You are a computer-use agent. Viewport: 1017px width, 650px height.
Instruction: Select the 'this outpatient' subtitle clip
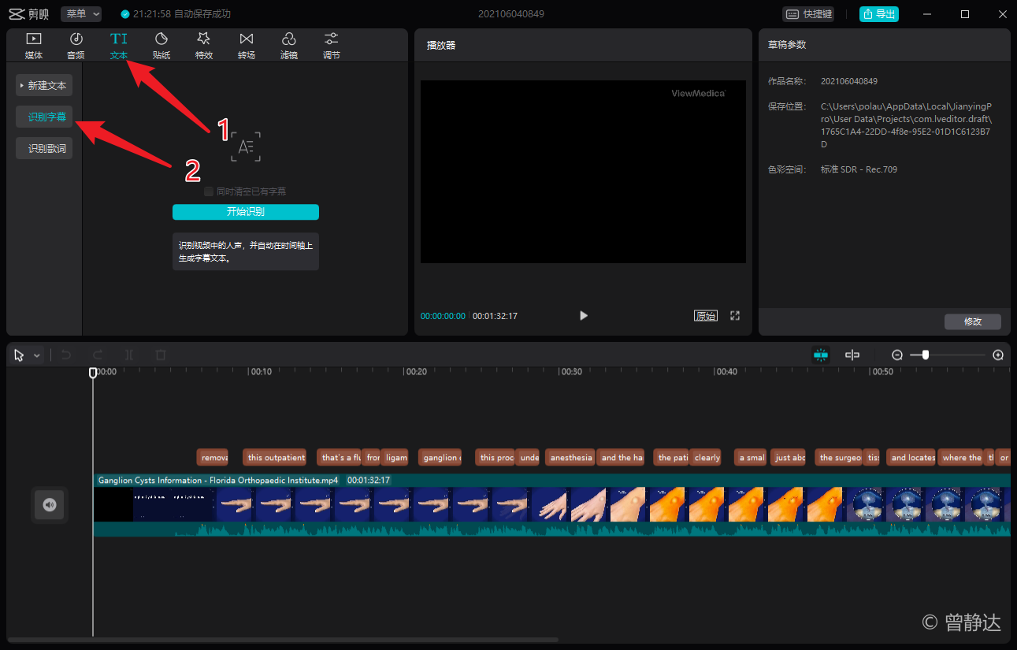click(275, 458)
